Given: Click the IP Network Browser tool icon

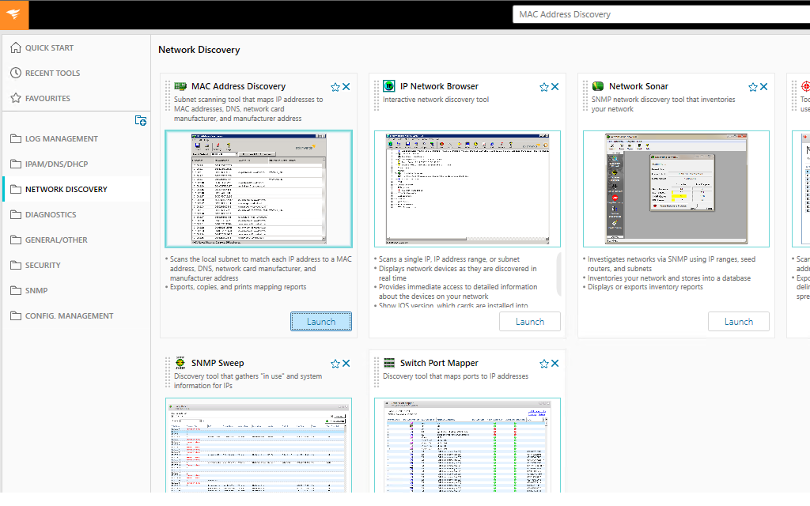Looking at the screenshot, I should point(388,86).
